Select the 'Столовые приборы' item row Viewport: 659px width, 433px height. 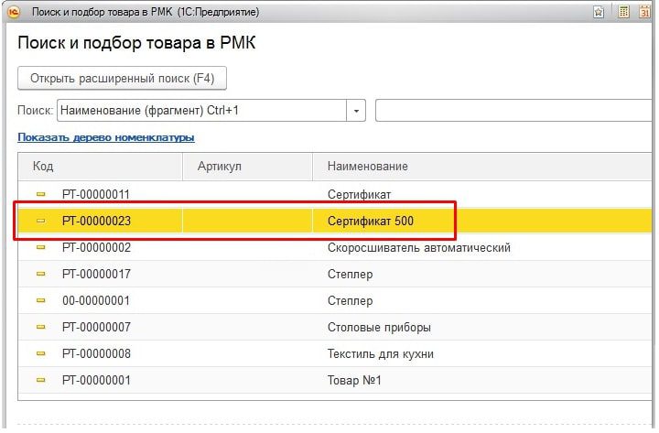(379, 327)
